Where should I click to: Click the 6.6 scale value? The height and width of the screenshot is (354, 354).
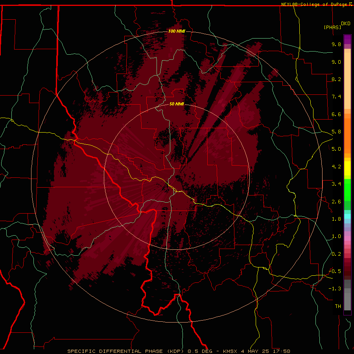pyautogui.click(x=336, y=114)
